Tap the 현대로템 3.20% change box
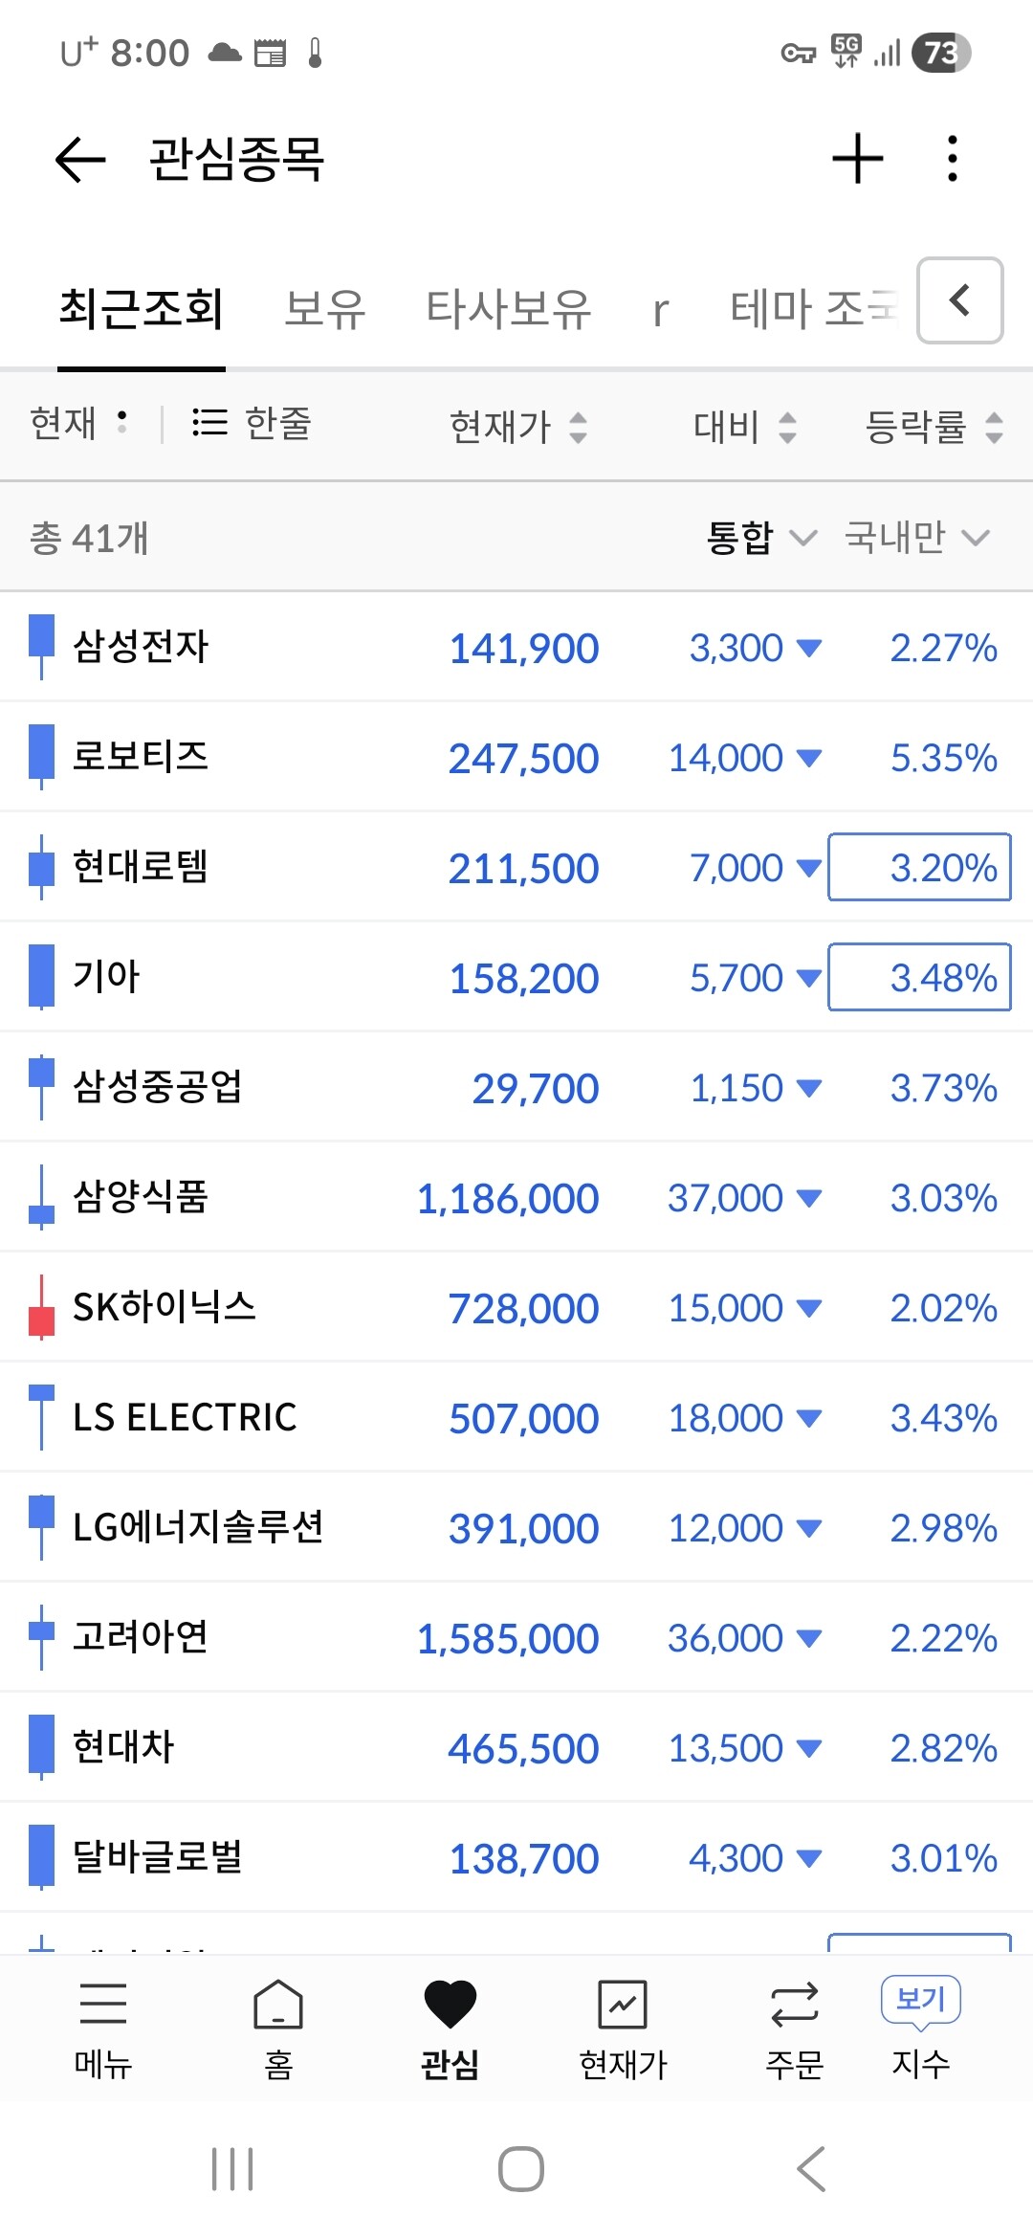The width and height of the screenshot is (1033, 2239). point(919,867)
